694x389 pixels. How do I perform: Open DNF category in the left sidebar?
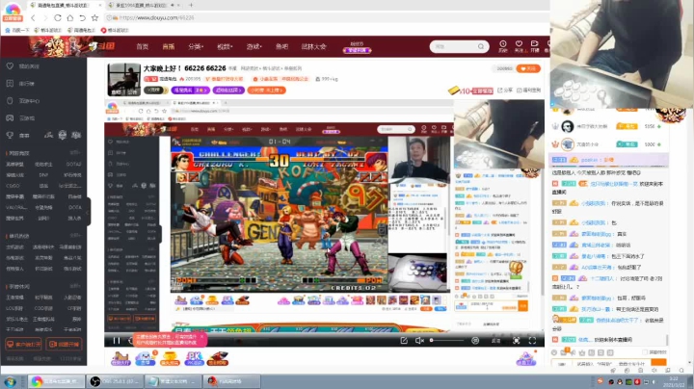43,174
